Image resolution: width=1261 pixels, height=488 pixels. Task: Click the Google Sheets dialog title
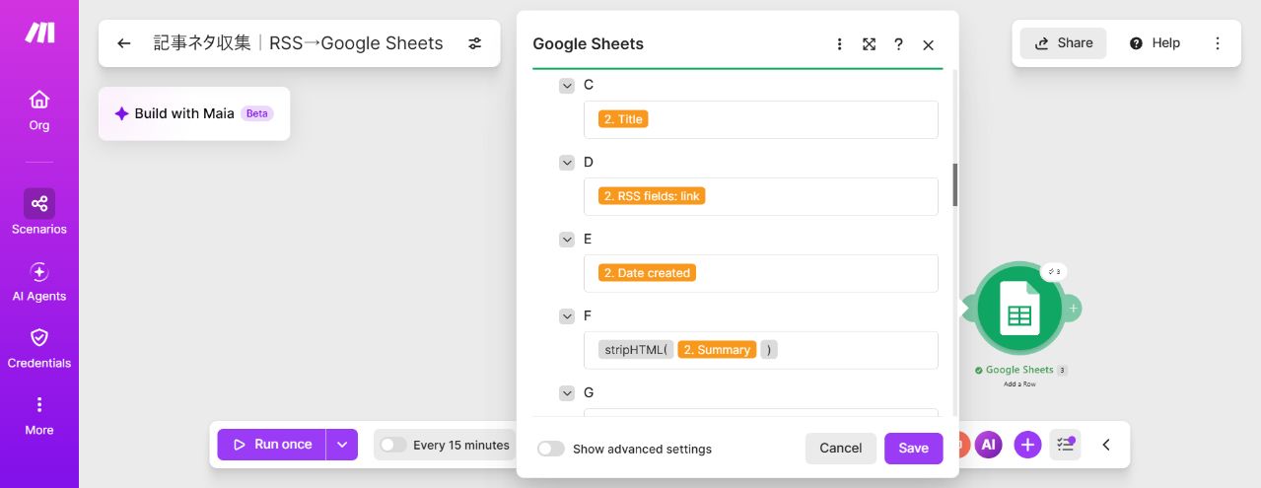tap(588, 44)
